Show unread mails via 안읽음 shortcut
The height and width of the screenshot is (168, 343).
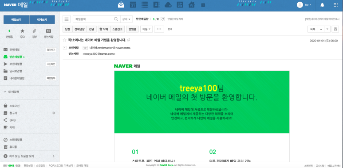click(x=9, y=34)
